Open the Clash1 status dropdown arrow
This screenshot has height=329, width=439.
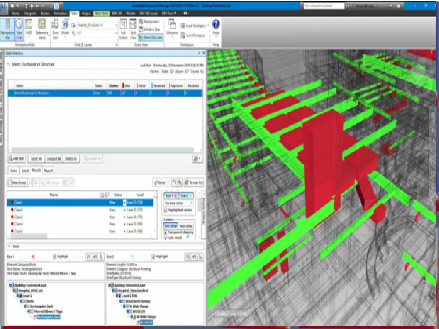click(125, 203)
